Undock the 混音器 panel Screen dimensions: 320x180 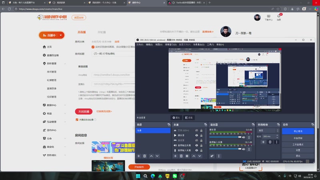tap(253, 124)
